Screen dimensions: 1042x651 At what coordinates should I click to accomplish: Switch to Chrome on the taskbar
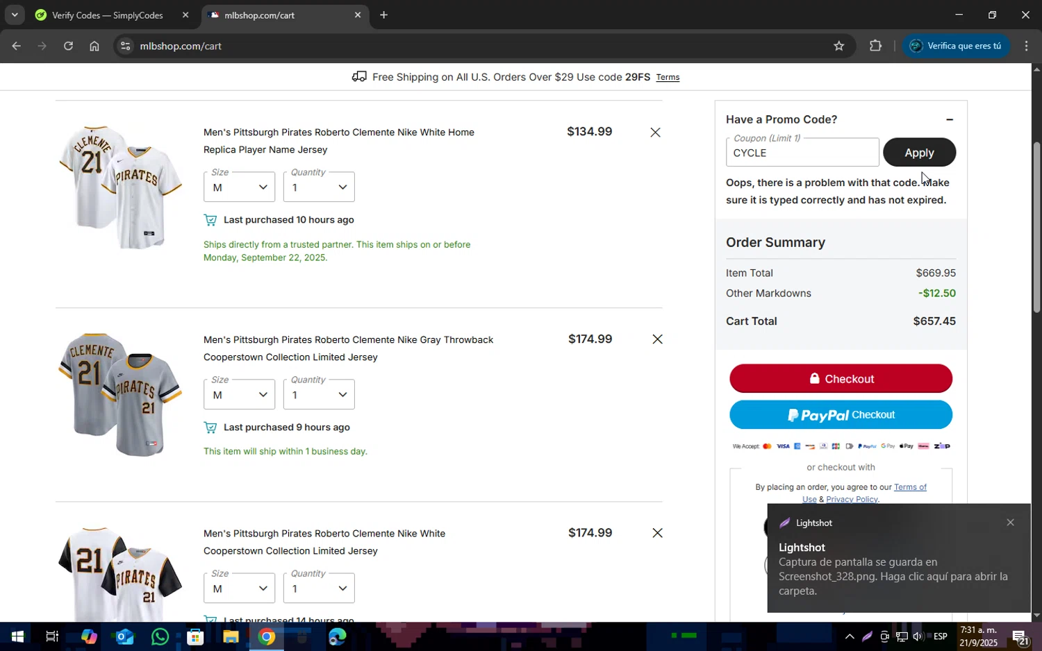(267, 636)
